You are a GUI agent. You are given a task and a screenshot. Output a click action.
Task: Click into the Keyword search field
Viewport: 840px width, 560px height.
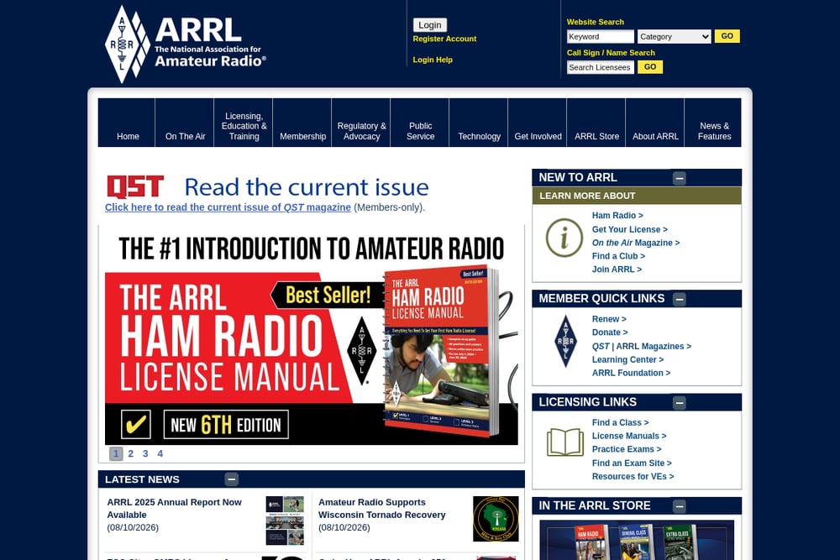(x=600, y=36)
